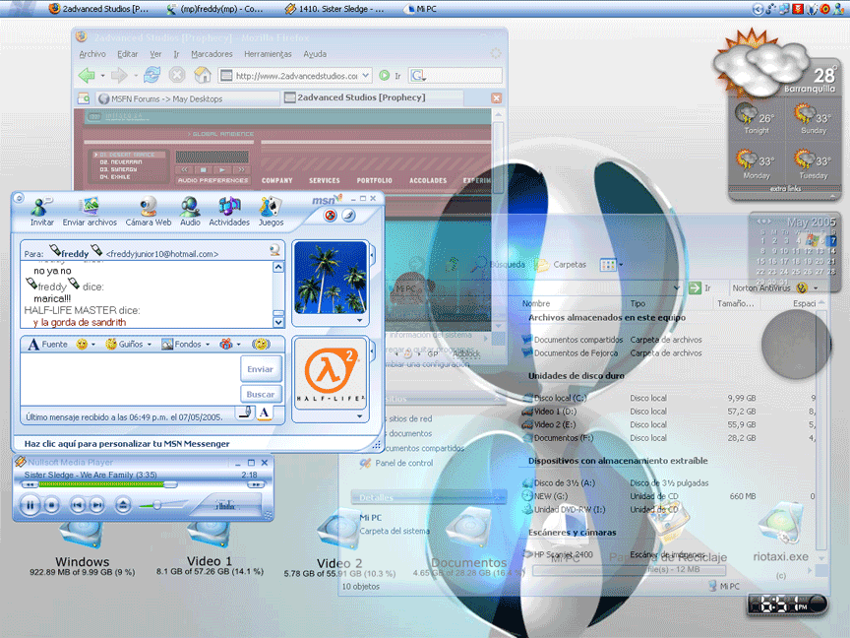Click the paintbrush color scheme icon in MSN
This screenshot has width=850, height=638.
tap(348, 216)
